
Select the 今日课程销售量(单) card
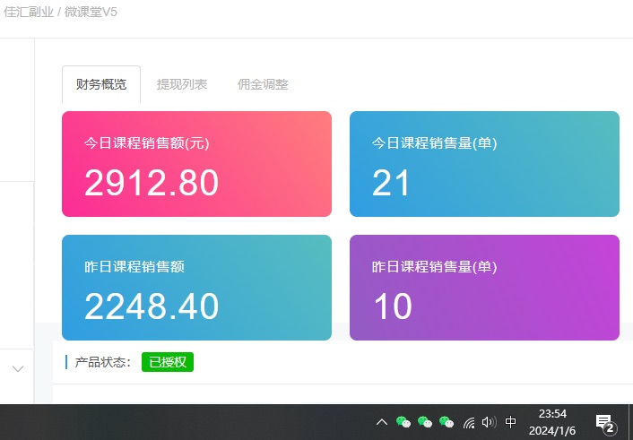coord(484,164)
